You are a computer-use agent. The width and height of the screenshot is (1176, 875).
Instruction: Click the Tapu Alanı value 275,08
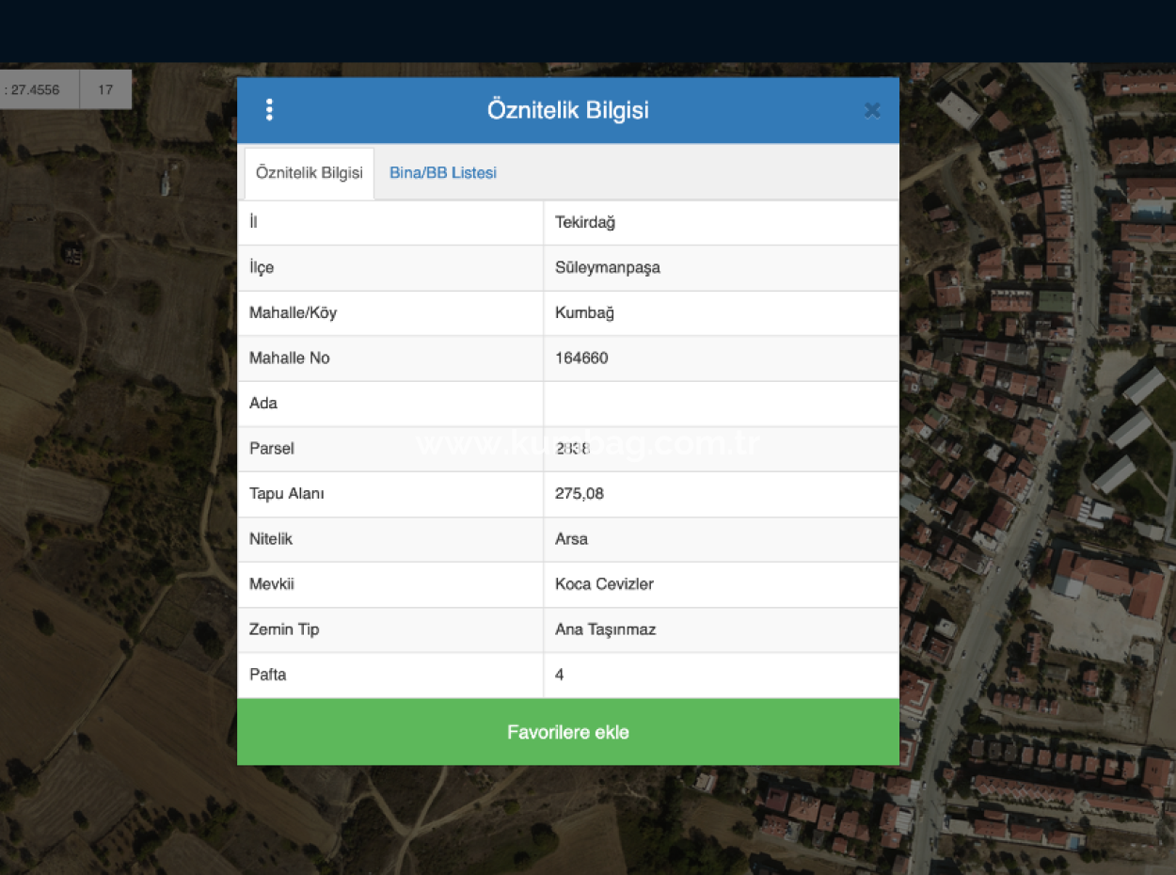tap(580, 494)
